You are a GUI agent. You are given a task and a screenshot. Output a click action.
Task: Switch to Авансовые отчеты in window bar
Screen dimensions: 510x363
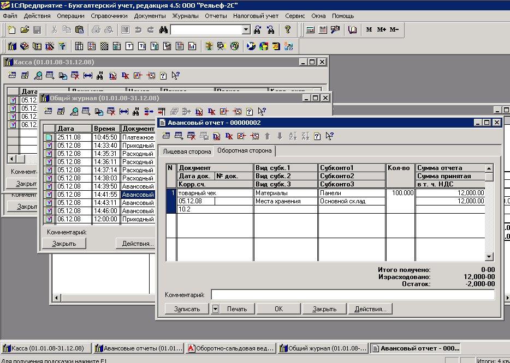tap(138, 348)
